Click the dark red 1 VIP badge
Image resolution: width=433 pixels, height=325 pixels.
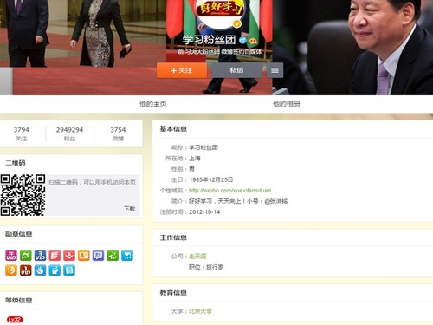(x=26, y=270)
